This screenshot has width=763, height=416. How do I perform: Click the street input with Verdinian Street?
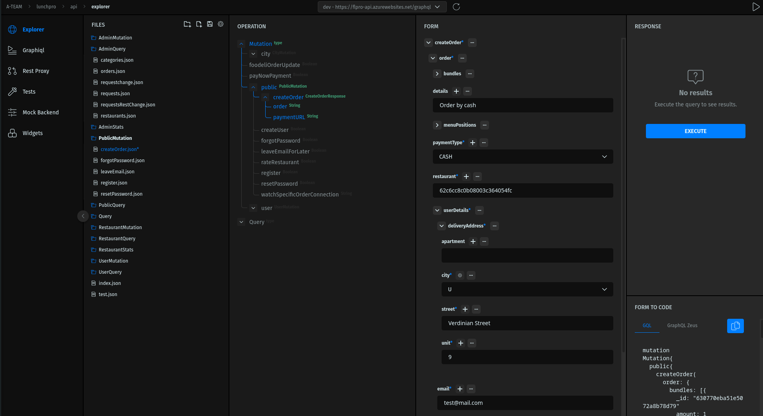[x=527, y=323]
